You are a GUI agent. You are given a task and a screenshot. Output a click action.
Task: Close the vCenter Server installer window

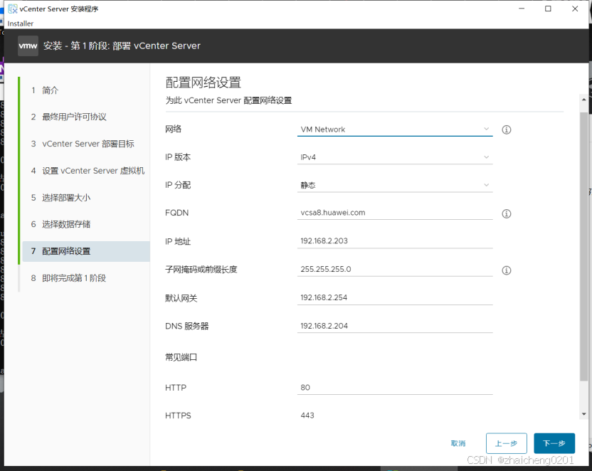(x=575, y=9)
